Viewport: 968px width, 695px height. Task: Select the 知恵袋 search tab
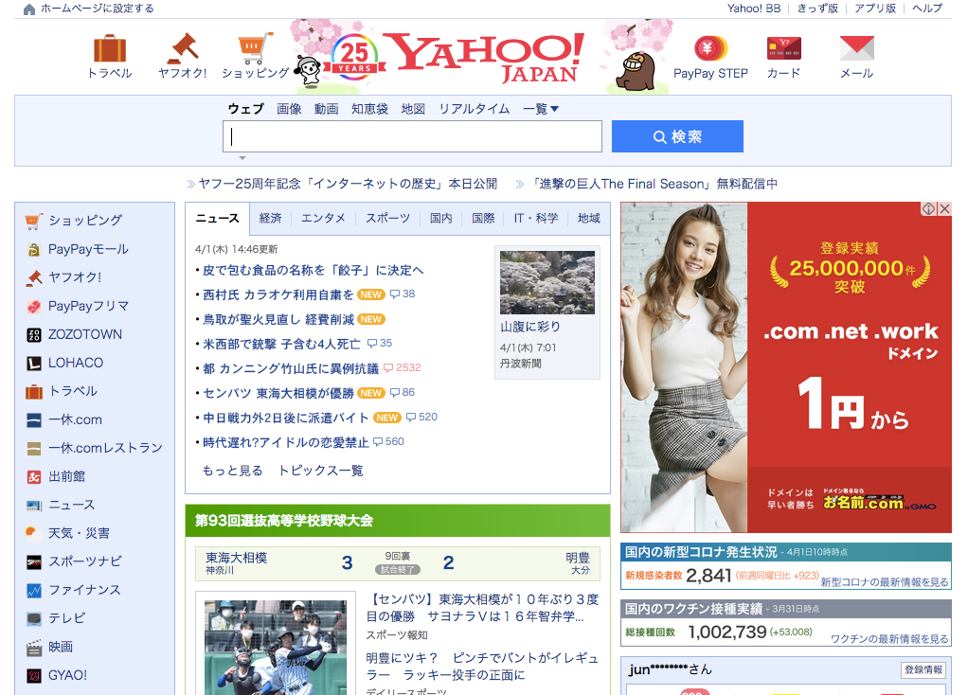tap(369, 109)
